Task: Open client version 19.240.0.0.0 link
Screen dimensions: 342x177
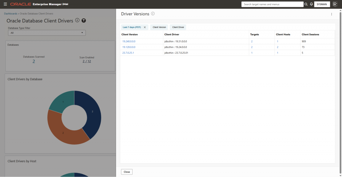Action: click(x=129, y=41)
